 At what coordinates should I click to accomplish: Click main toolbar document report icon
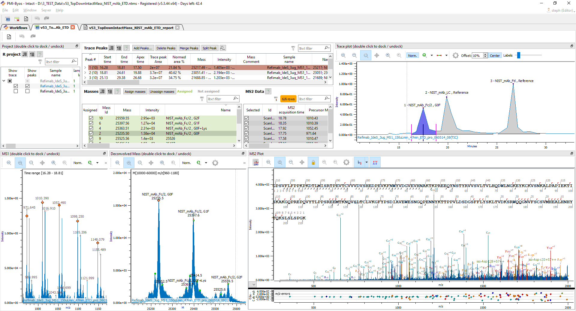[x=26, y=19]
